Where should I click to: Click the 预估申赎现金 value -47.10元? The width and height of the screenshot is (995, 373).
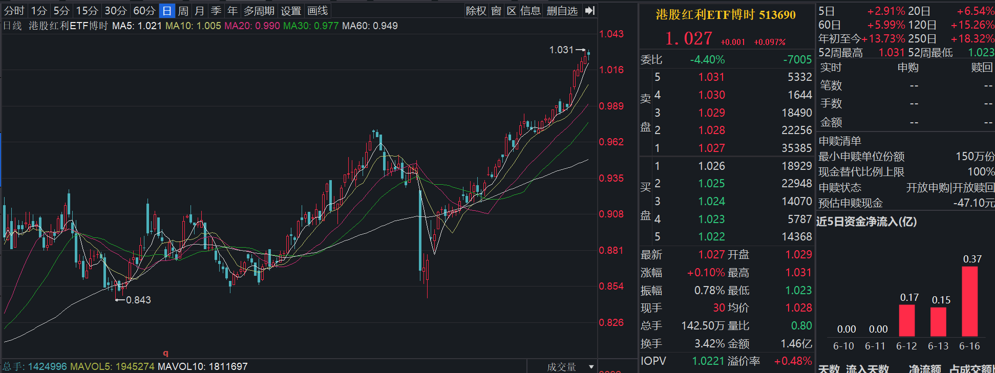(x=973, y=203)
